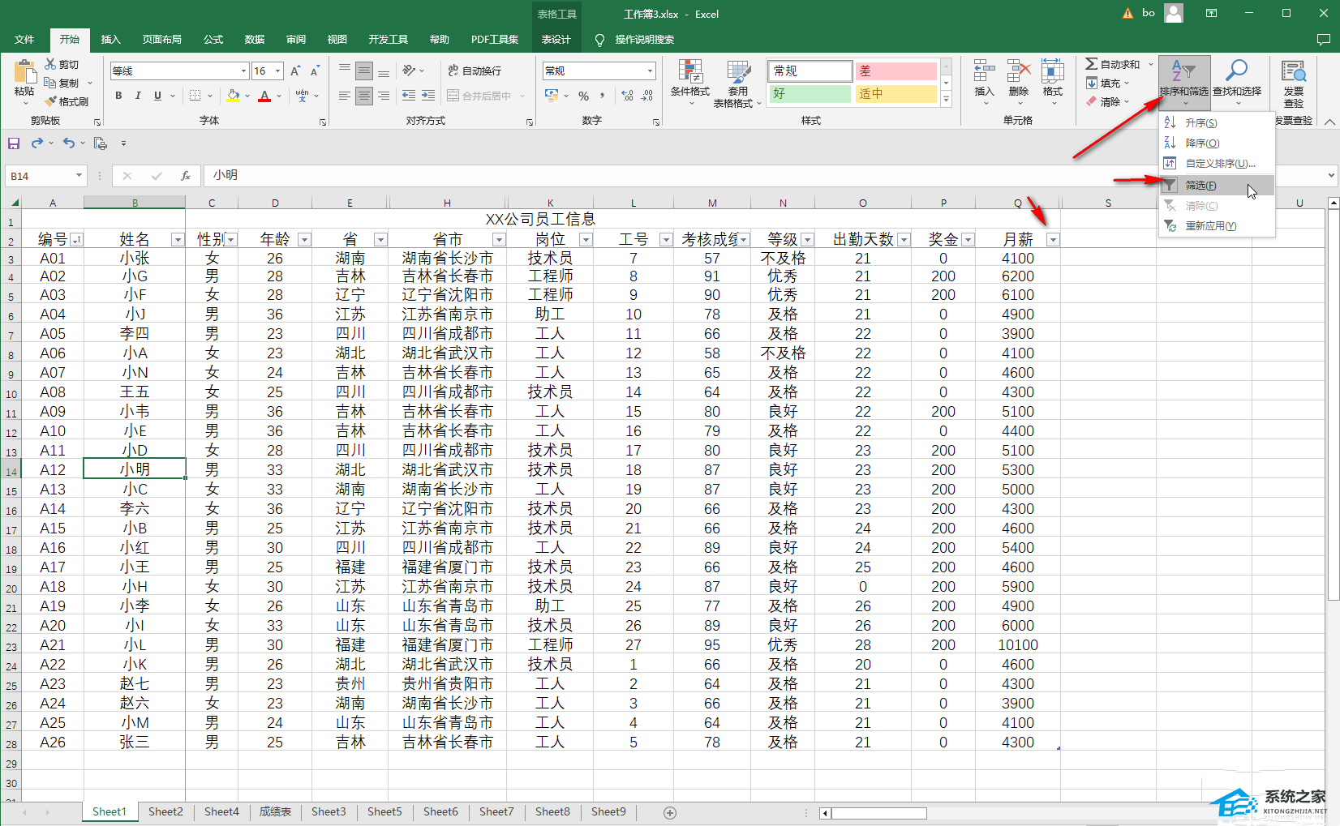Select 筛选 (Filter) in the dropdown menu
This screenshot has width=1340, height=826.
(x=1200, y=186)
